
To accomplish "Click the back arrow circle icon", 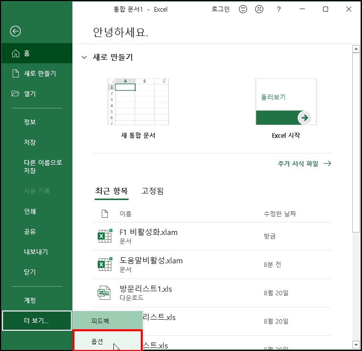I will click(x=16, y=31).
